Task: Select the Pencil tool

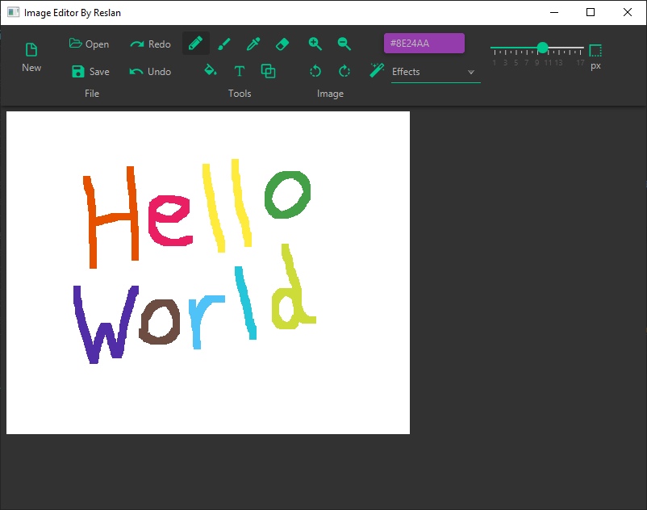Action: [x=195, y=43]
